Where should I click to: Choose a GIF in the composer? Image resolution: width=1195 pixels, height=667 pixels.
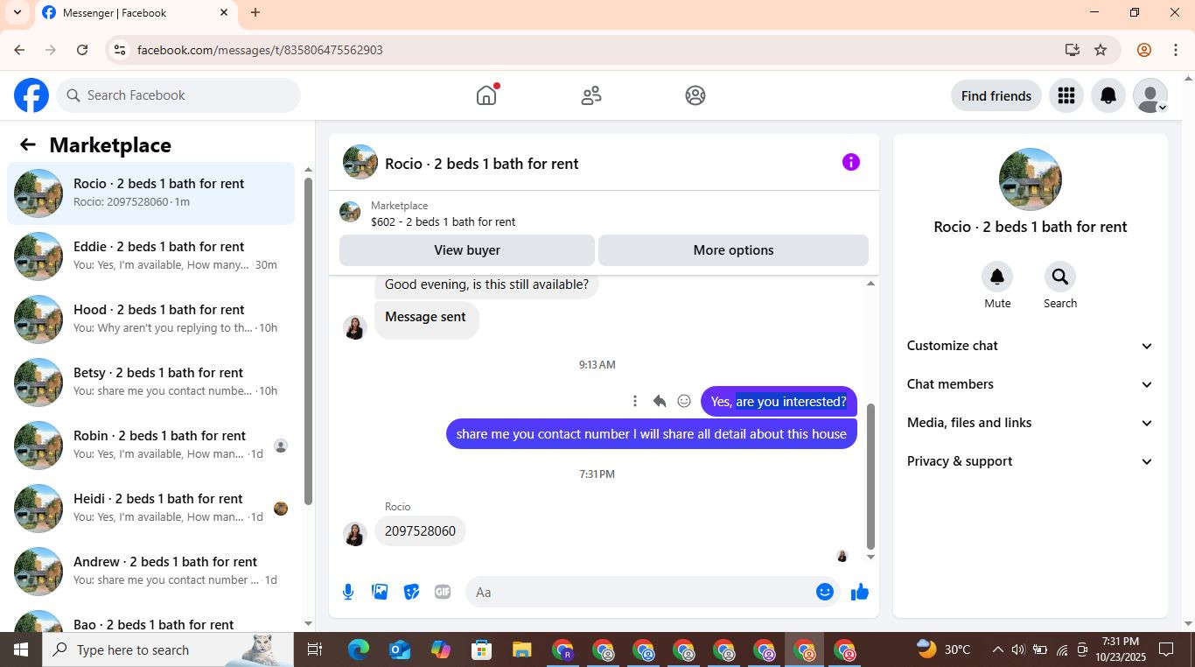pos(443,593)
